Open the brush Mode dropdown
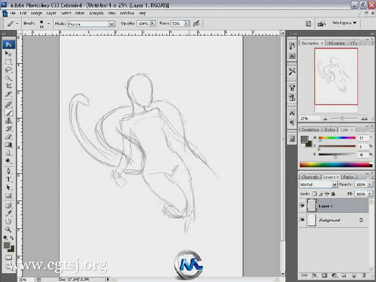Screen dimensions: 376x282 91,23
